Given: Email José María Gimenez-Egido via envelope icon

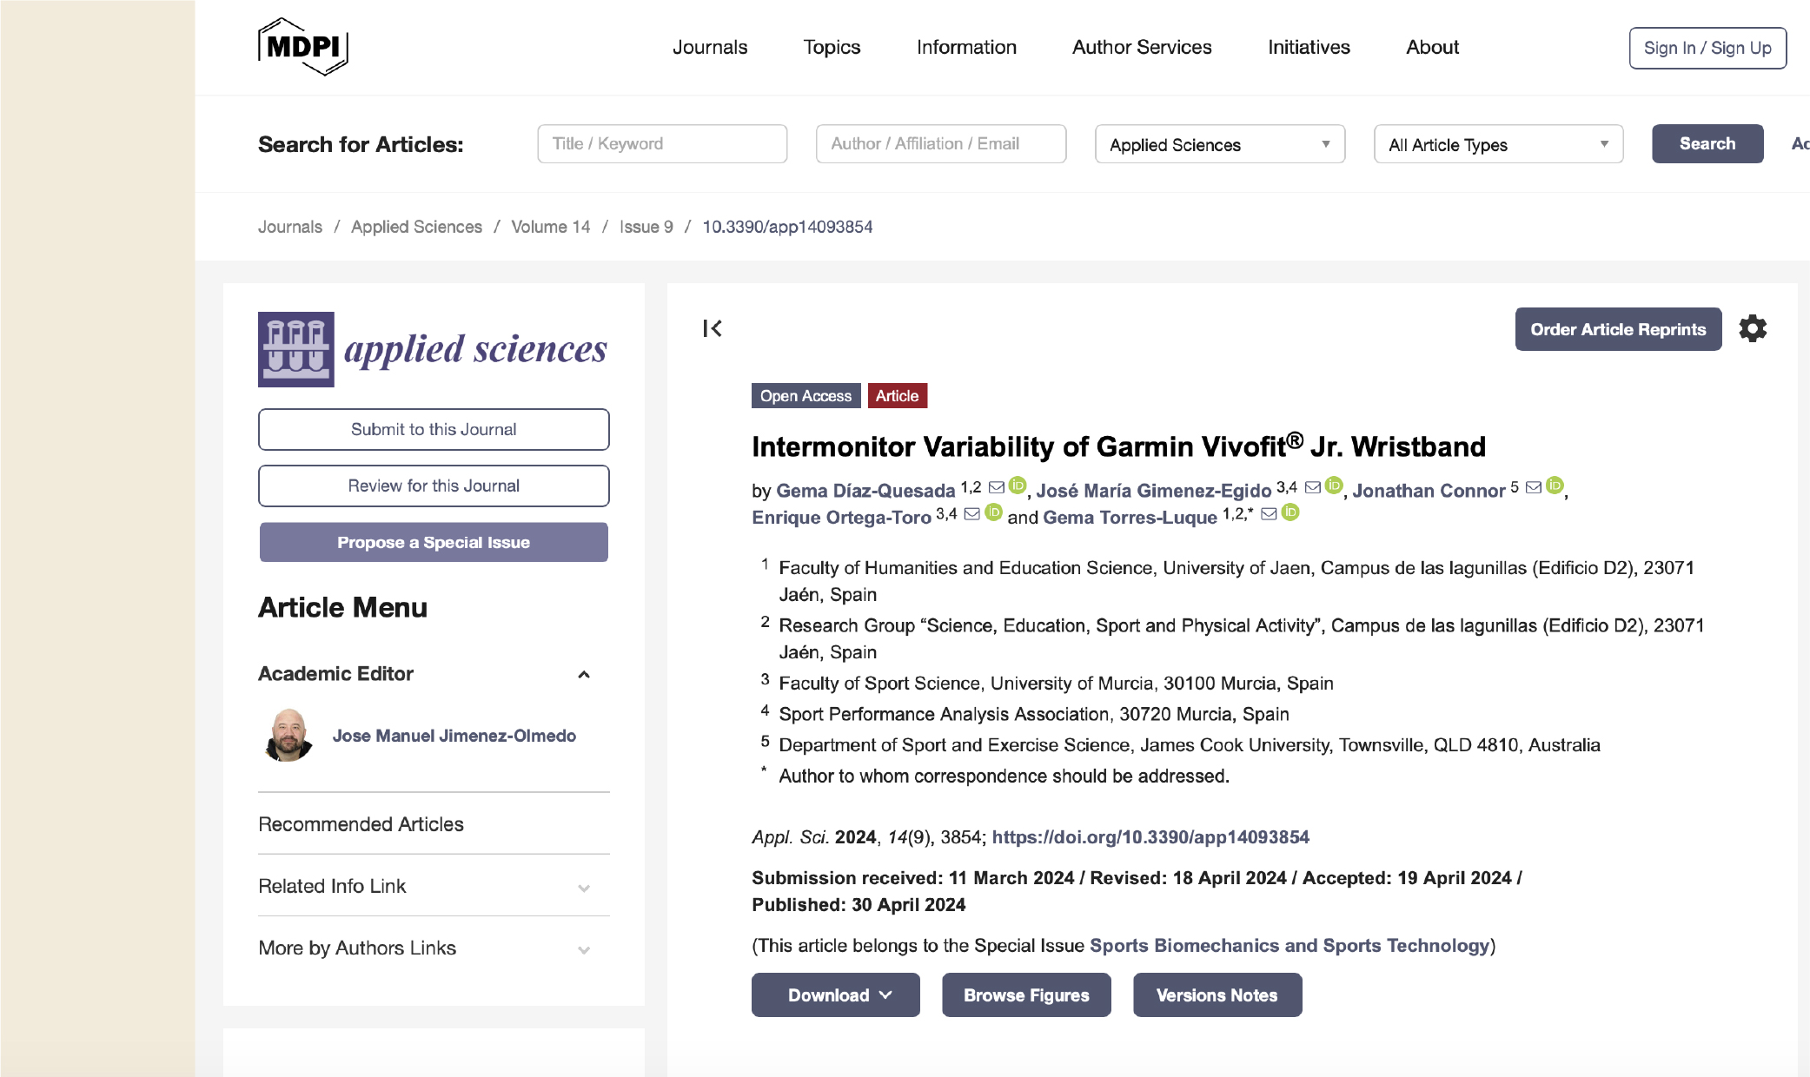Looking at the screenshot, I should 1313,487.
